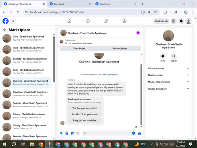Open the Ashley conversation

pos(26,116)
